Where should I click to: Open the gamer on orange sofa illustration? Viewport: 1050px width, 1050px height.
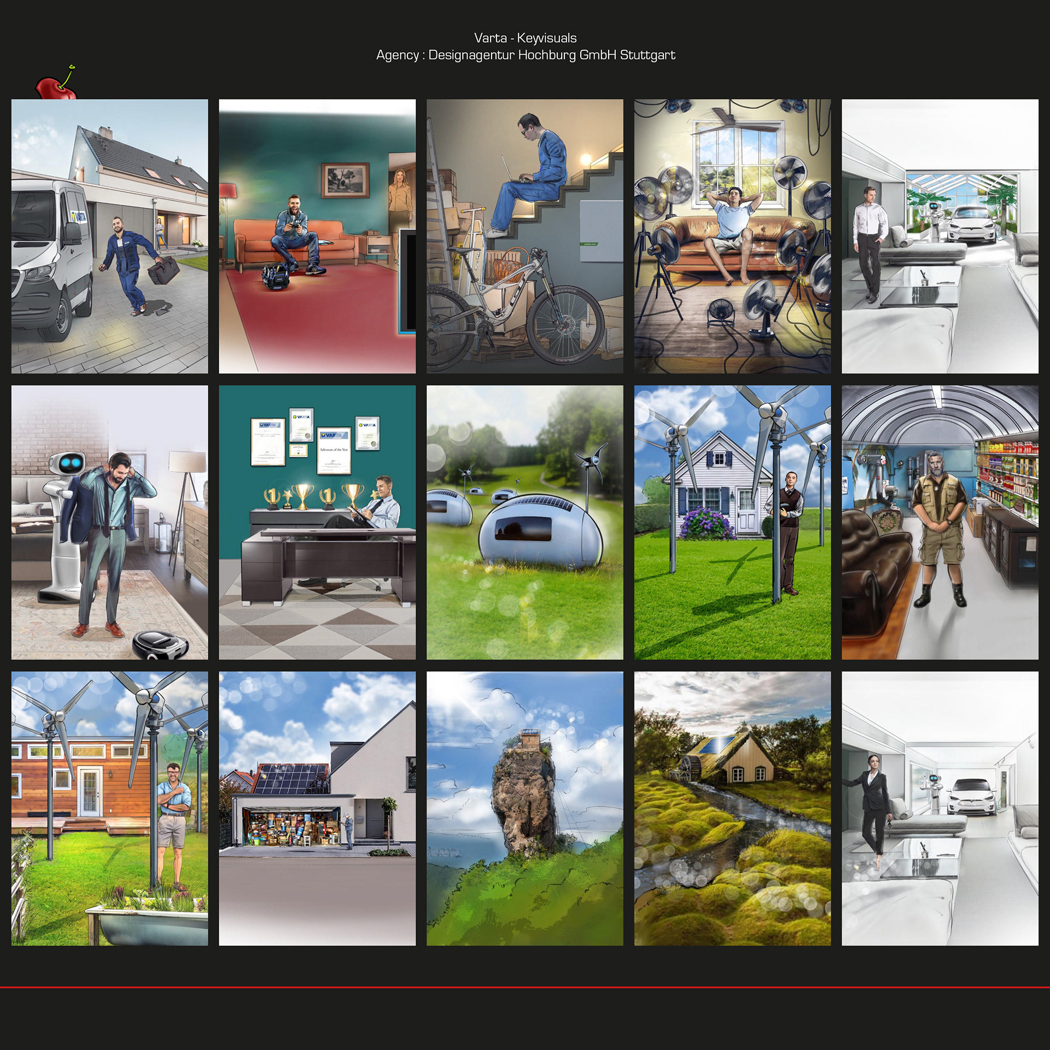317,236
